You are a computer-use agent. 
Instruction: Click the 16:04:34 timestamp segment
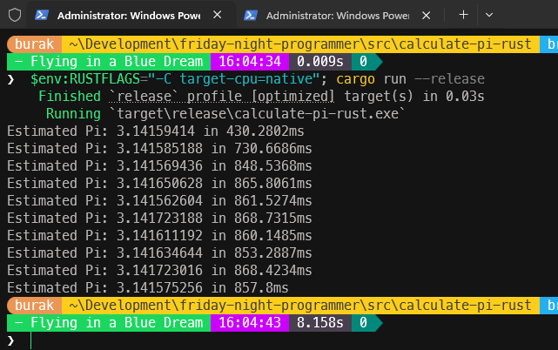pyautogui.click(x=250, y=62)
